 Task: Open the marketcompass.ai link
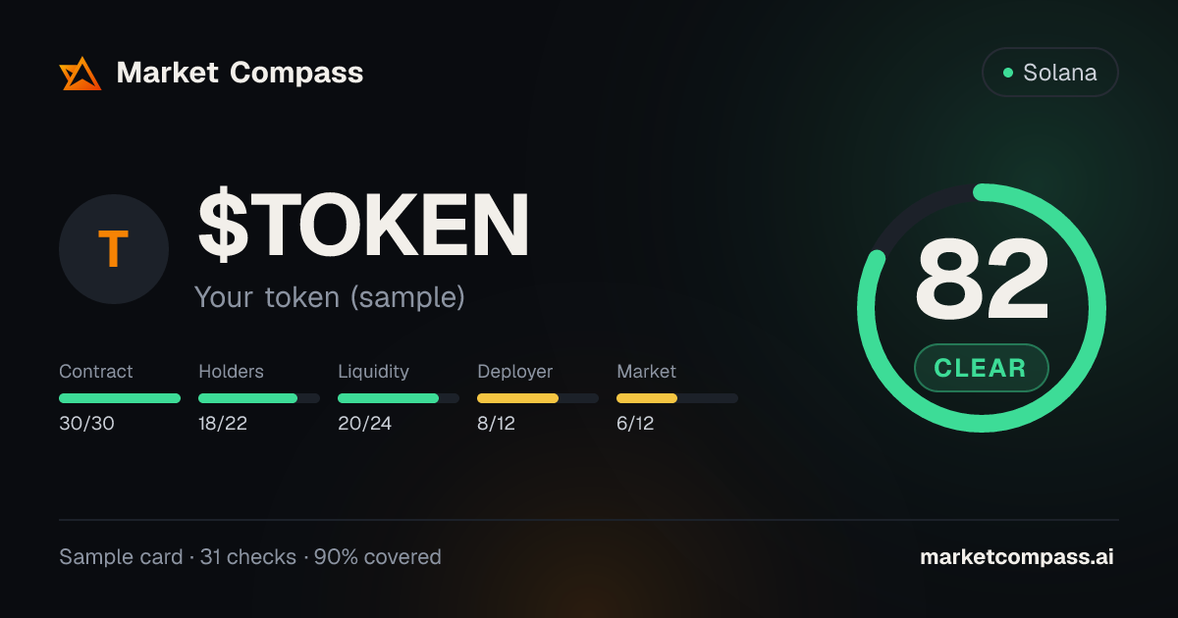coord(1017,557)
